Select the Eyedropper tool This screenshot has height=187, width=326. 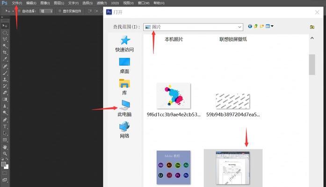(5, 59)
